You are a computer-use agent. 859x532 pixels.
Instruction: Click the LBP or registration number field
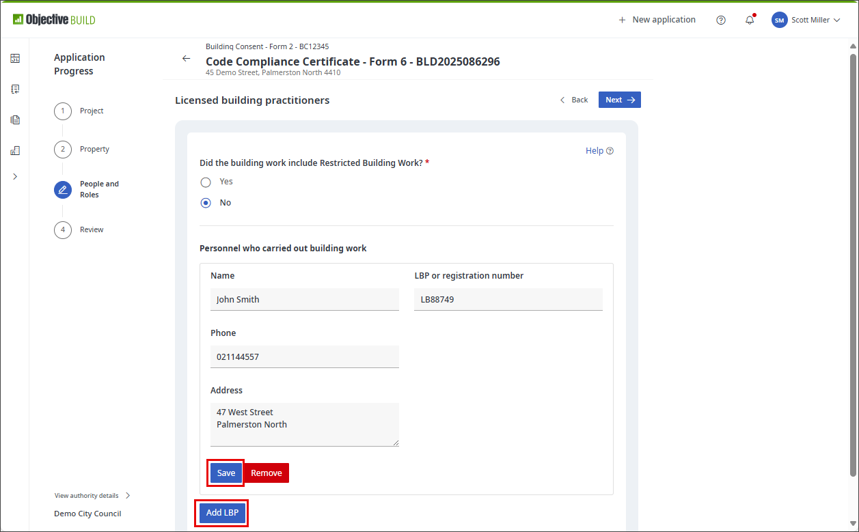(x=508, y=299)
